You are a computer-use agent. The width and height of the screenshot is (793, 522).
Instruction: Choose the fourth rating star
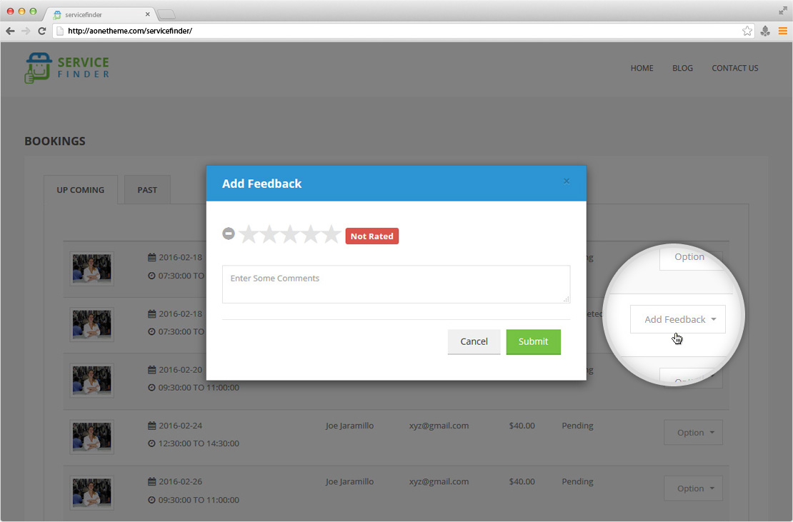point(311,234)
